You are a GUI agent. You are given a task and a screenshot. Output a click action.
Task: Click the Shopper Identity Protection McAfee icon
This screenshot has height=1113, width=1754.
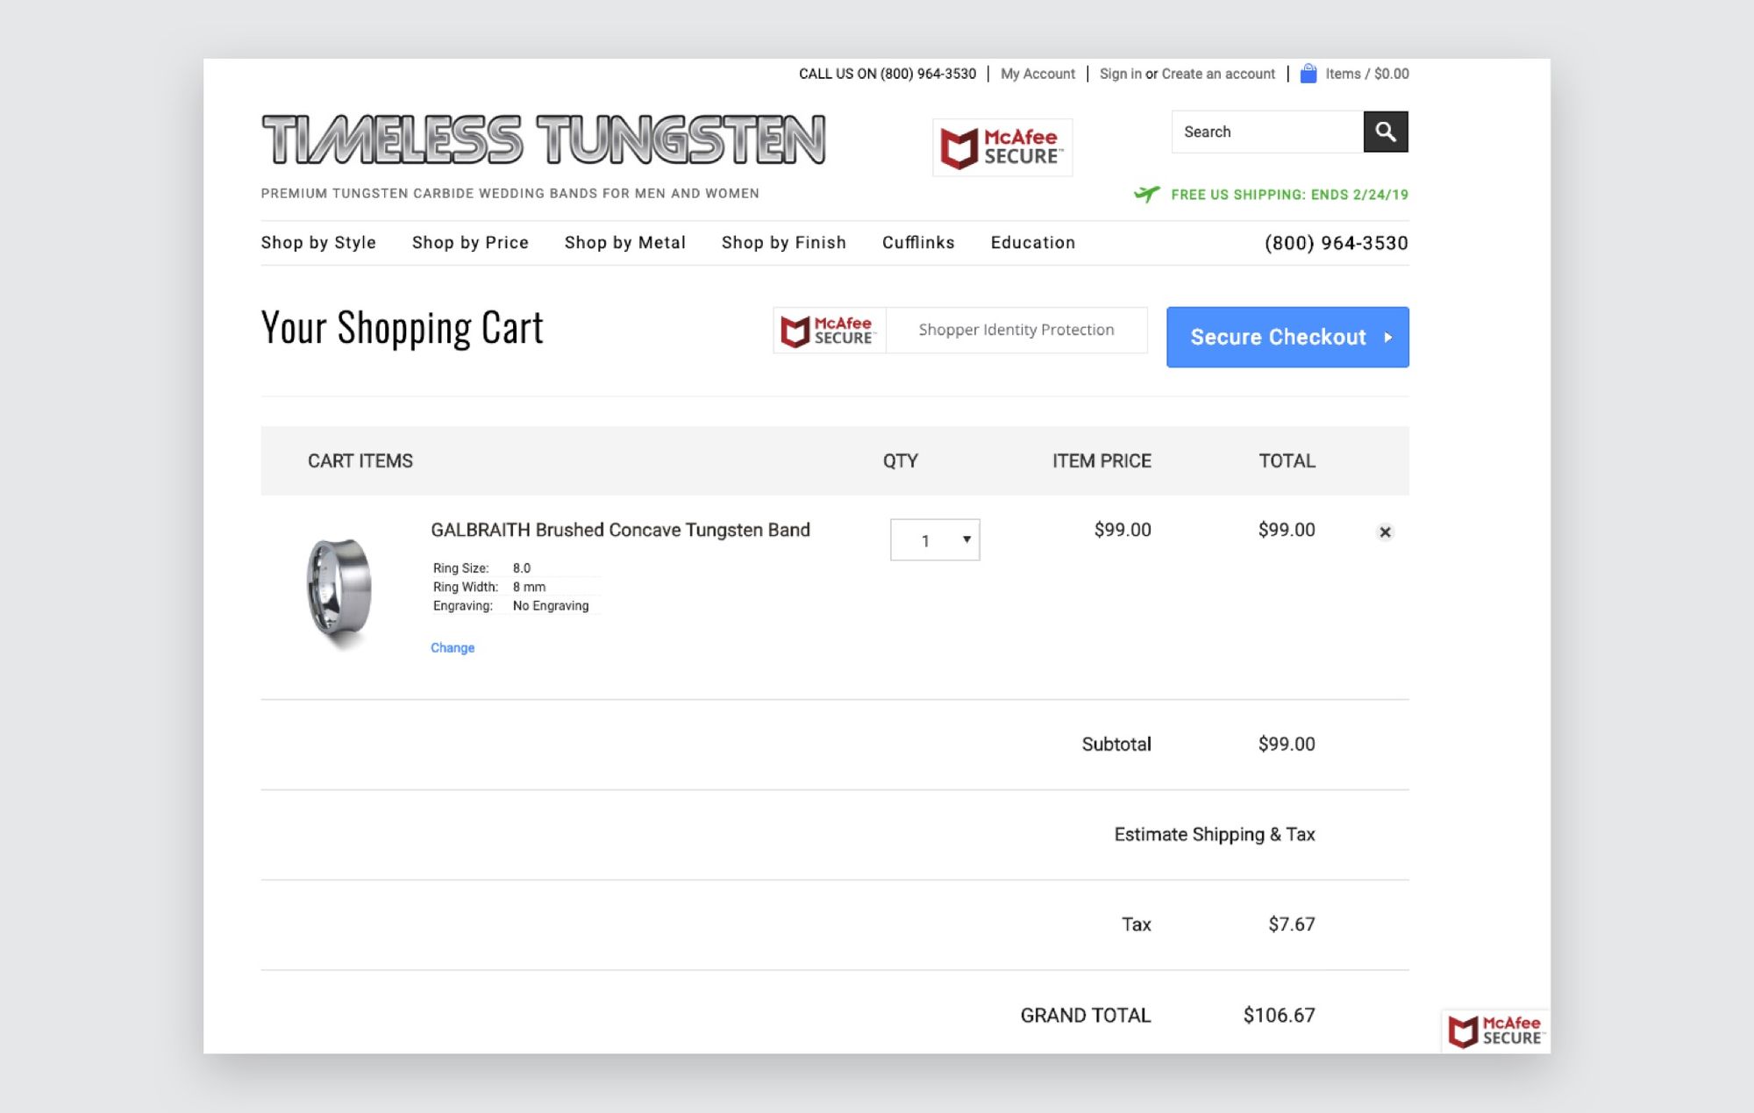point(828,331)
